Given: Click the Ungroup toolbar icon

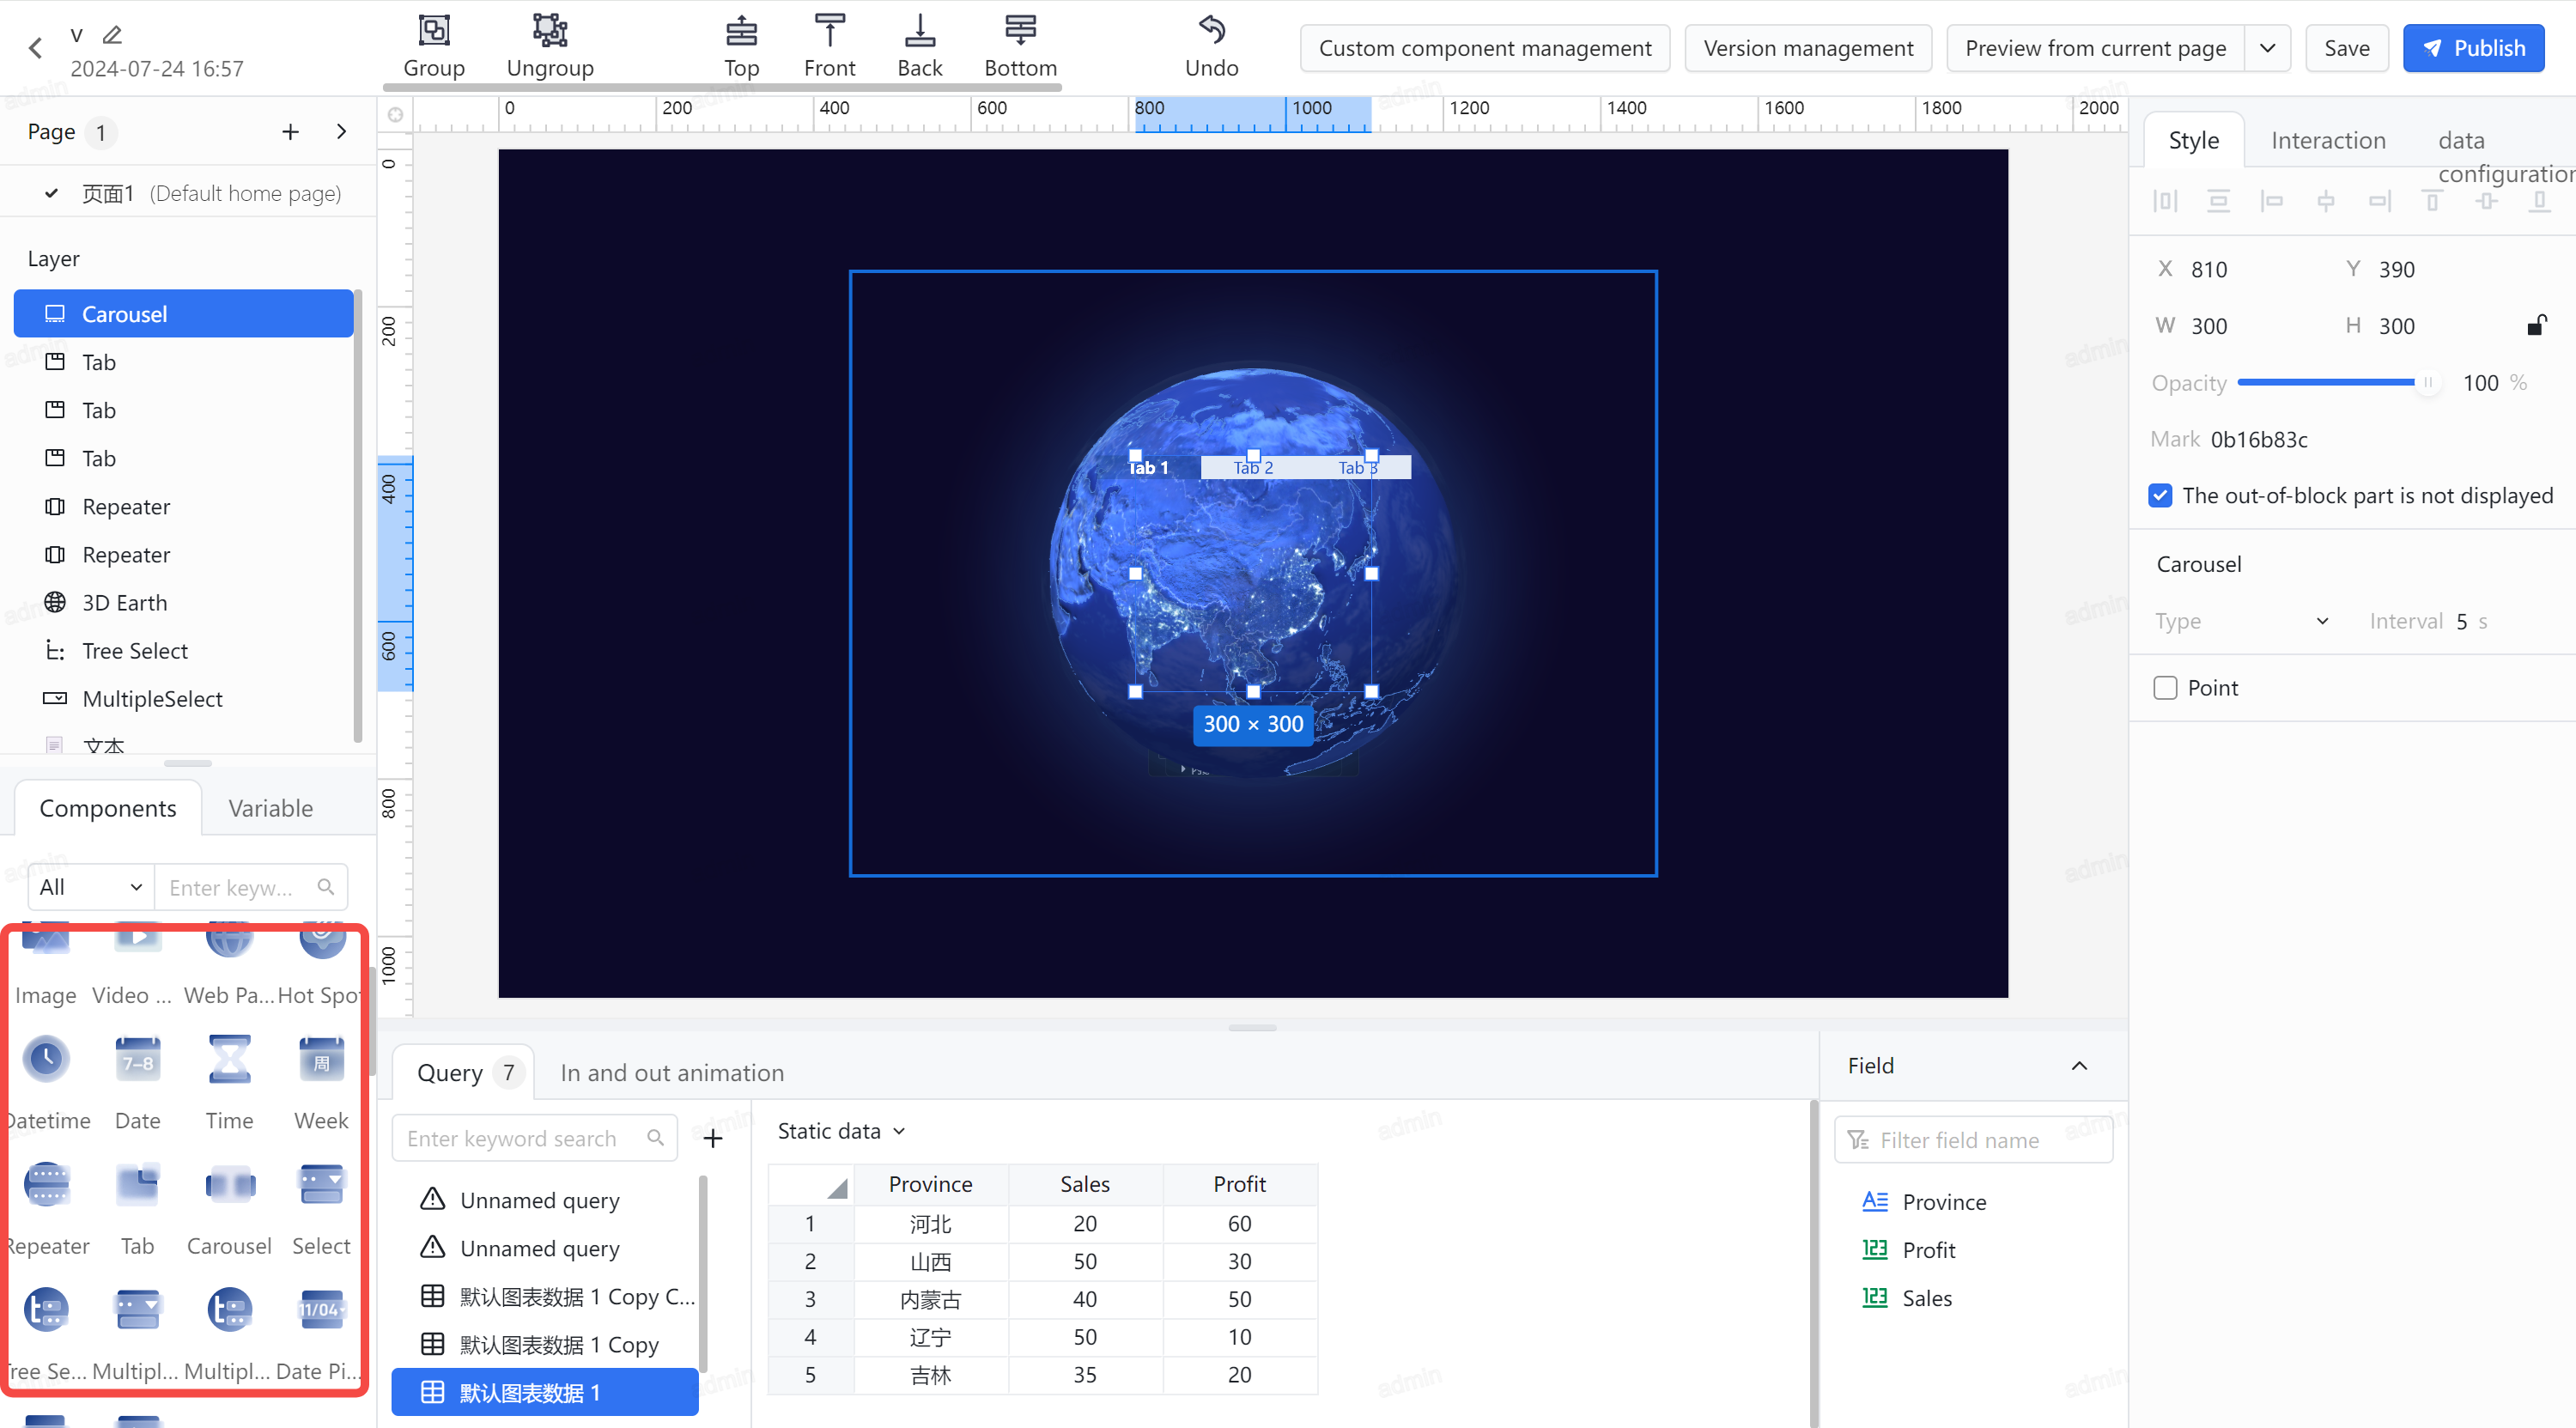Looking at the screenshot, I should tap(550, 46).
